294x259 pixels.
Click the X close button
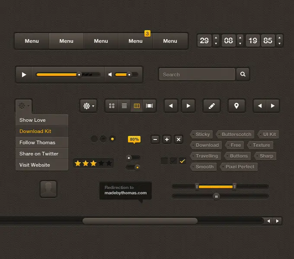(179, 139)
